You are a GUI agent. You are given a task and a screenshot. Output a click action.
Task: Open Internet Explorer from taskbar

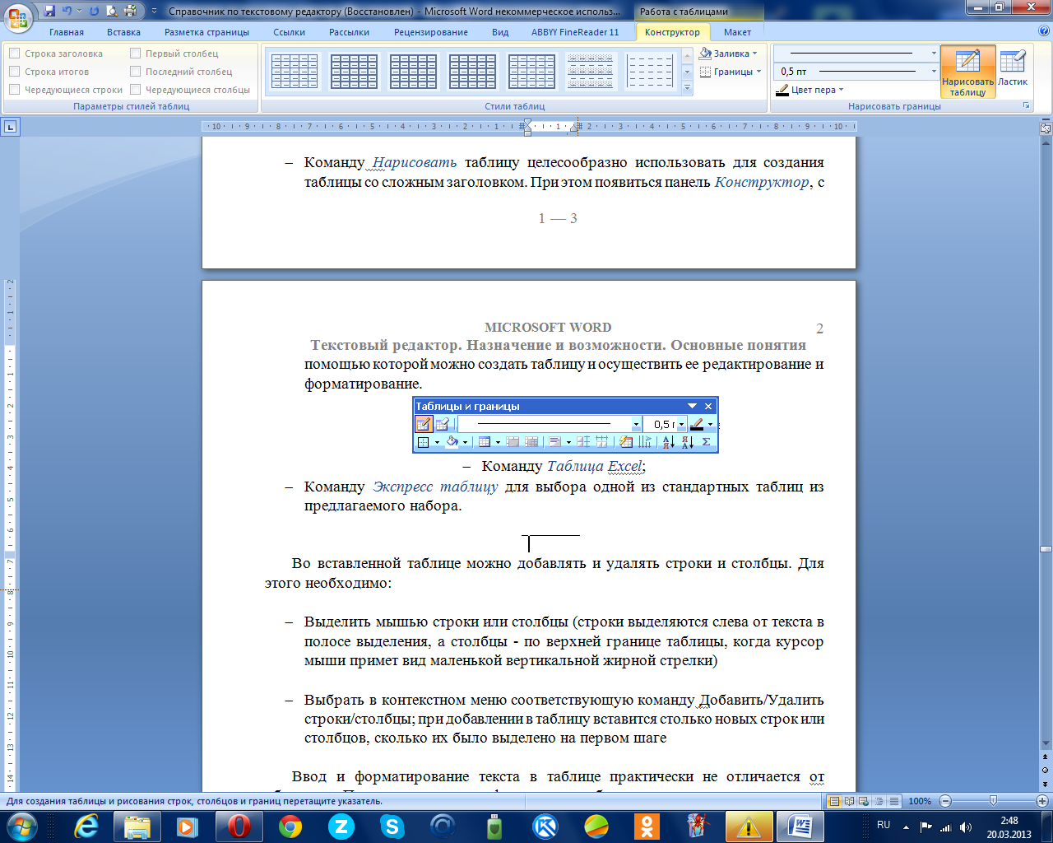click(x=86, y=826)
